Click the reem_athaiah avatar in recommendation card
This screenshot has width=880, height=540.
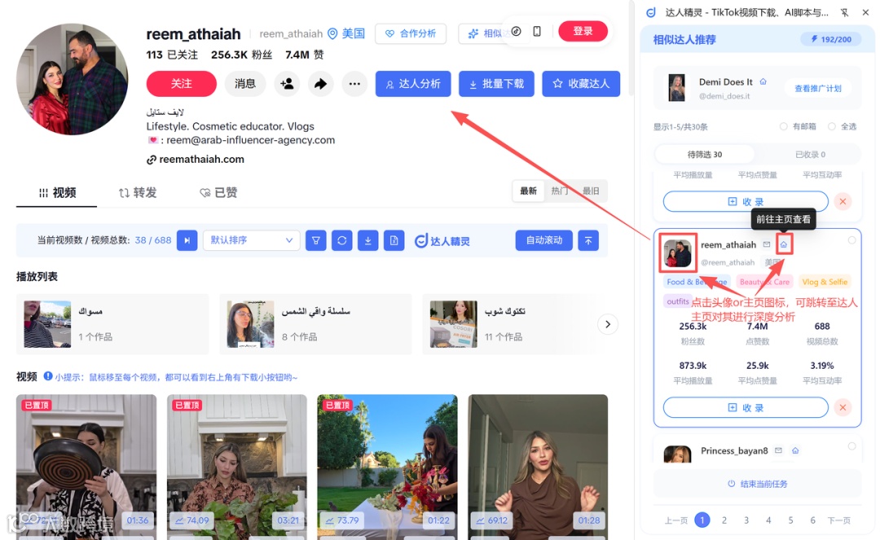click(677, 253)
